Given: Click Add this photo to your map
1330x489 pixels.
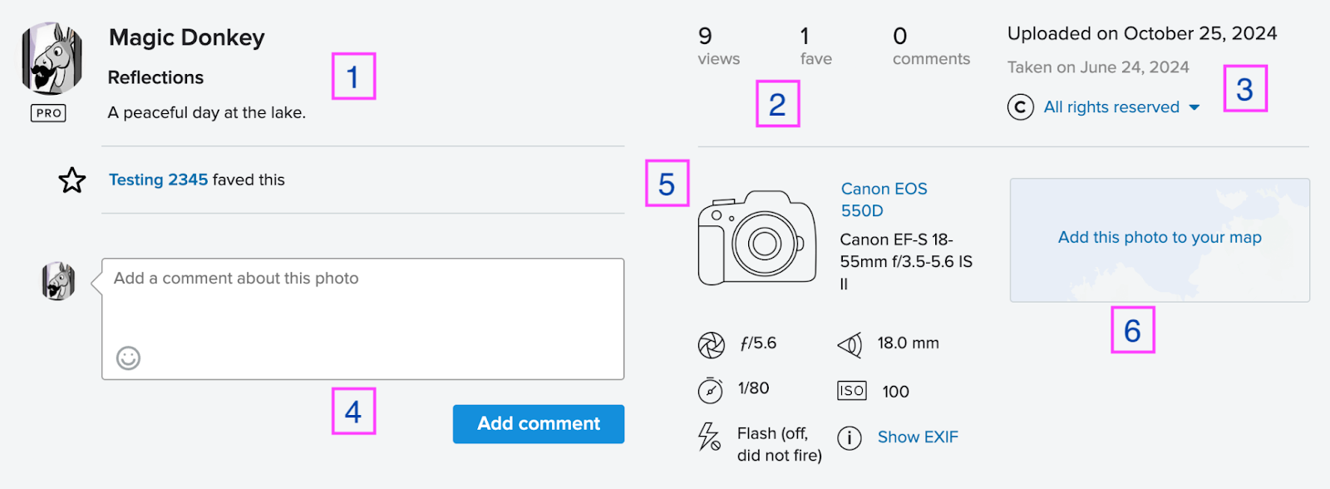Looking at the screenshot, I should (x=1160, y=238).
